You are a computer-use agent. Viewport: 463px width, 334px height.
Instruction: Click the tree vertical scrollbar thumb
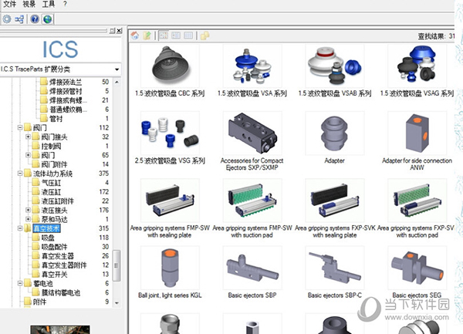[x=117, y=265]
